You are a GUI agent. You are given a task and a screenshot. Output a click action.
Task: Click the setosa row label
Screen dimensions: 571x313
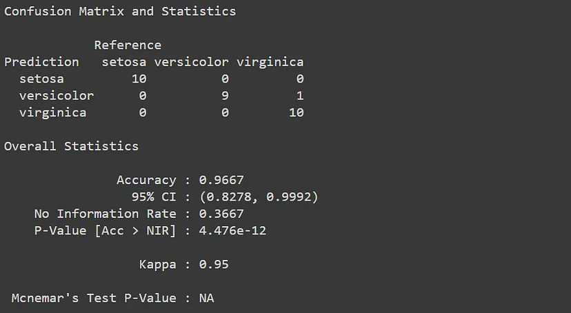click(x=41, y=79)
